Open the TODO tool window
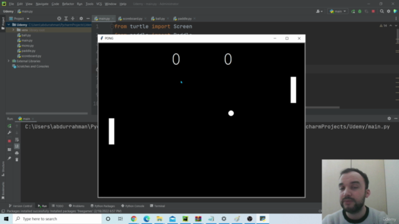The image size is (399, 224). point(57,206)
